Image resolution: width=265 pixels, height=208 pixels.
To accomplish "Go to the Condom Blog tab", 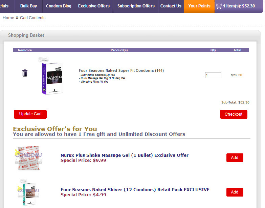I will click(59, 6).
